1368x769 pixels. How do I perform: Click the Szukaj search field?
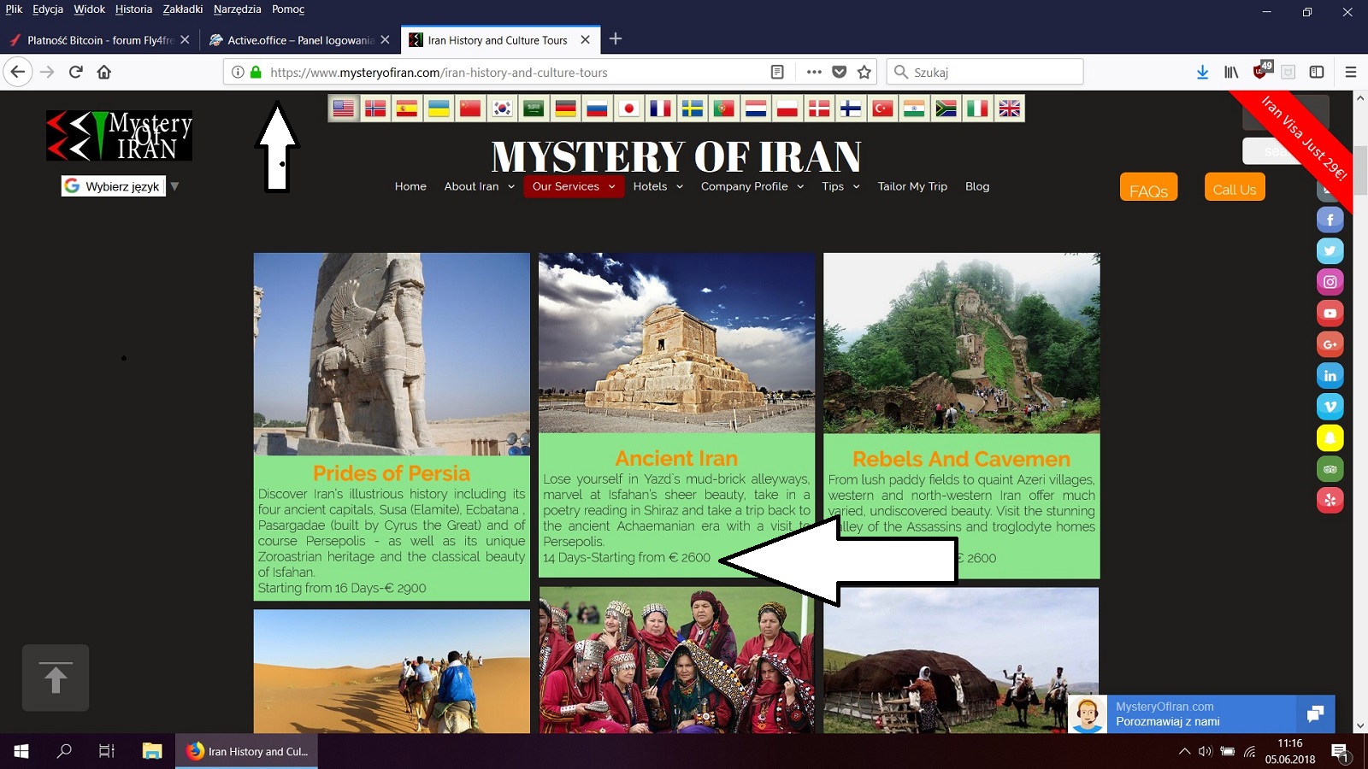pos(985,73)
